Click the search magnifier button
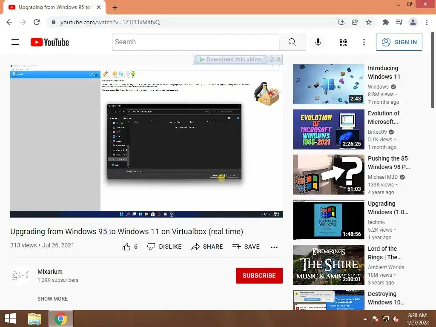Image resolution: width=436 pixels, height=327 pixels. pos(292,42)
